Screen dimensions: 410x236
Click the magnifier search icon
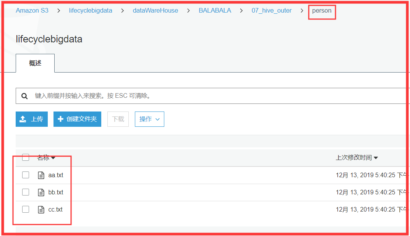pyautogui.click(x=24, y=96)
